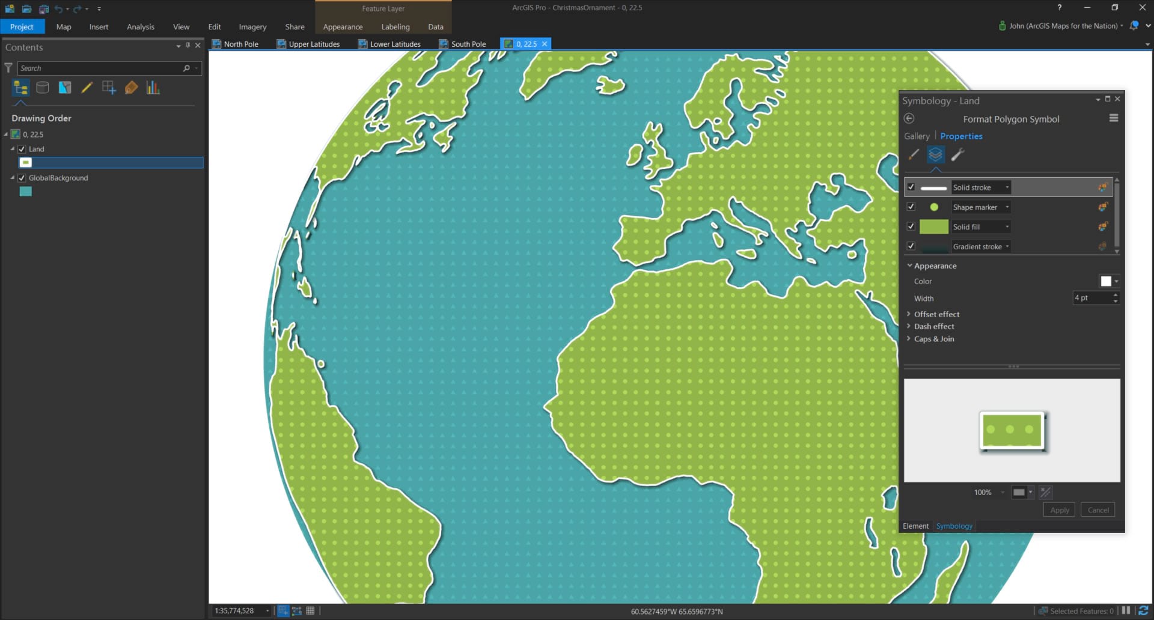Viewport: 1154px width, 620px height.
Task: Toggle visibility of the GlobalBackground layer
Action: [22, 178]
